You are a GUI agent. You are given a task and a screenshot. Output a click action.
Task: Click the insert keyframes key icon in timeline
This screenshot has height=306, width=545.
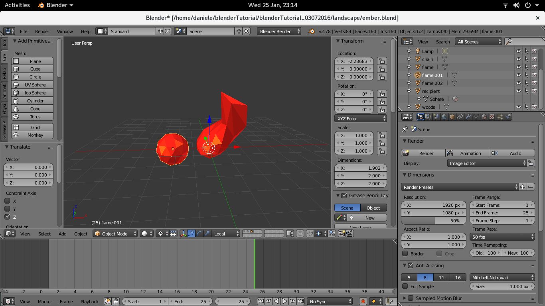[391, 302]
